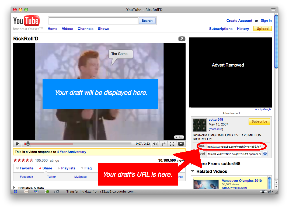Click the green address book status icon
The width and height of the screenshot is (289, 209).
click(x=47, y=192)
